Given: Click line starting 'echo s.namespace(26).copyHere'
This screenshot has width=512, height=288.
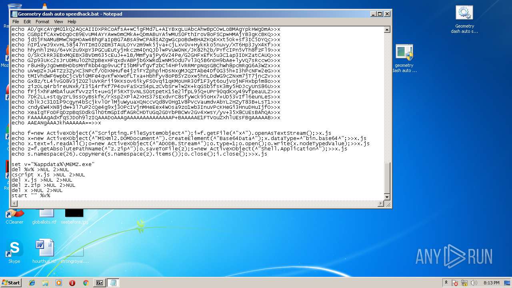Looking at the screenshot, I should pyautogui.click(x=139, y=154).
